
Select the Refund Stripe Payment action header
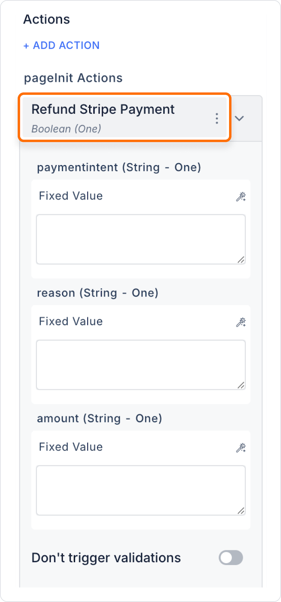(125, 118)
